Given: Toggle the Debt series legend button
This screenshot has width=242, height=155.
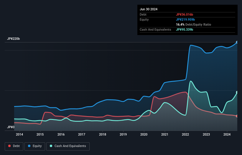Looking at the screenshot, I should point(14,146).
